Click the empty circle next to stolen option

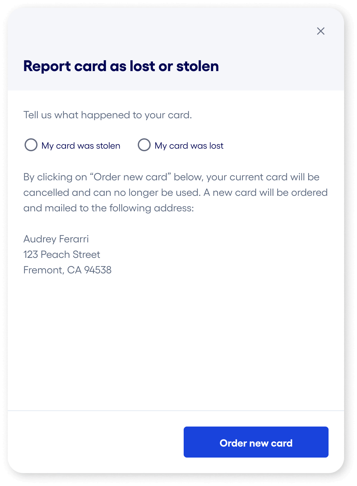[x=31, y=145]
